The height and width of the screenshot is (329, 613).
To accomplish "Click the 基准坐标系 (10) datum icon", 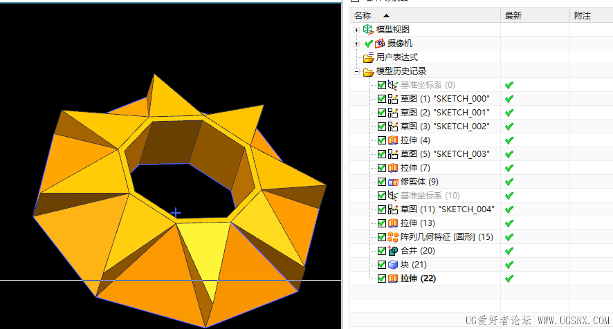I will point(393,196).
